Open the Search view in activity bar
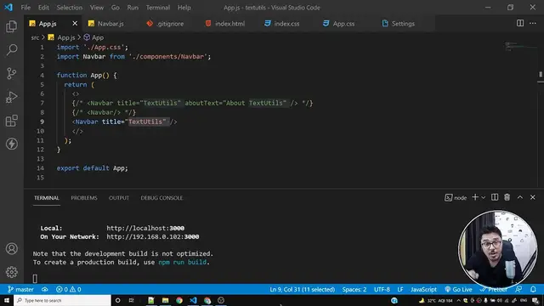This screenshot has height=306, width=544. (11, 50)
